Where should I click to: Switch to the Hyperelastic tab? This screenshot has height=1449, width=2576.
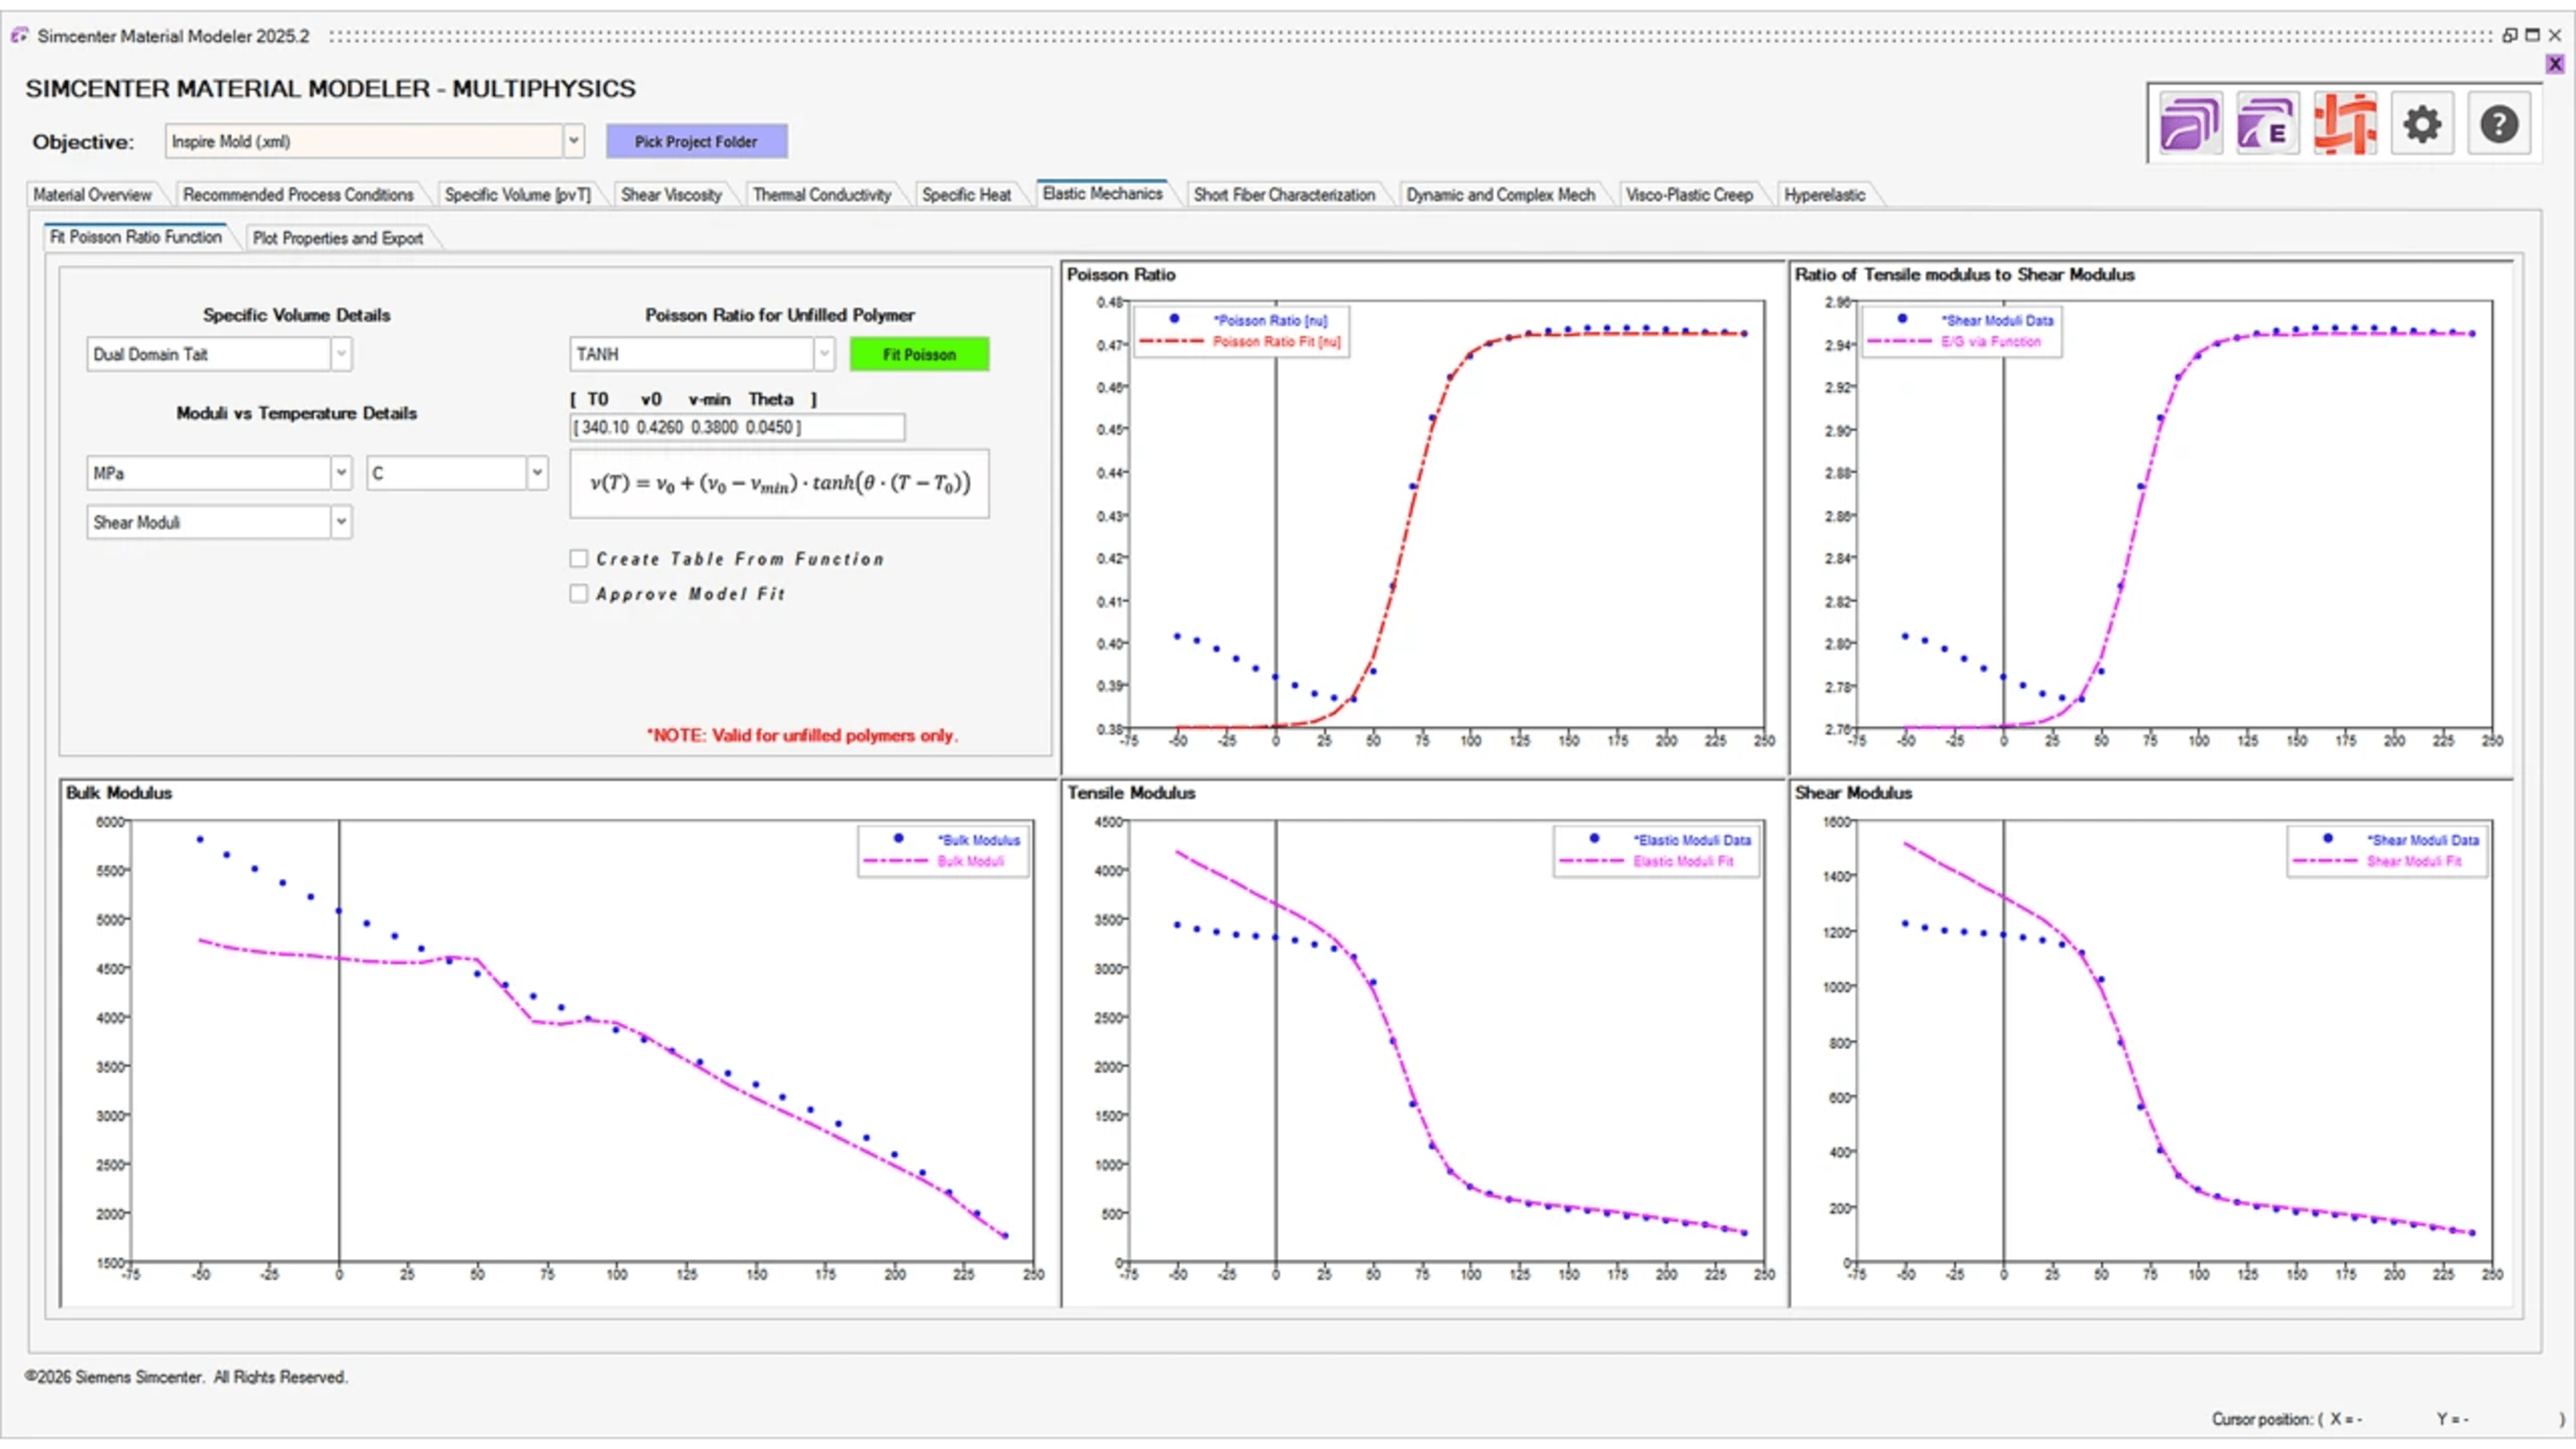point(1825,195)
